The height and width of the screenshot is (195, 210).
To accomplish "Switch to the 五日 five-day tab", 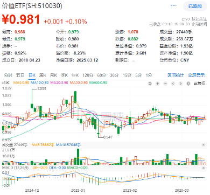I will [x=20, y=75].
